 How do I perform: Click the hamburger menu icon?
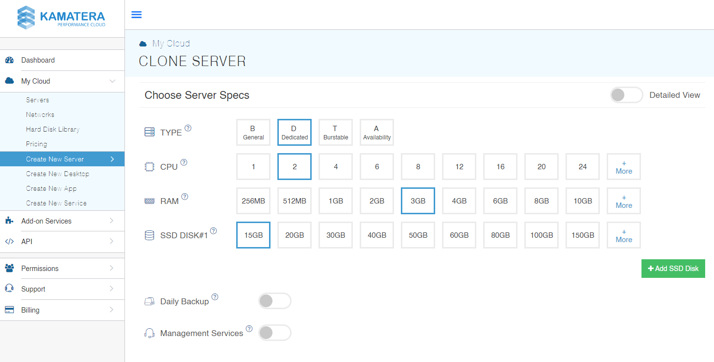(x=137, y=15)
